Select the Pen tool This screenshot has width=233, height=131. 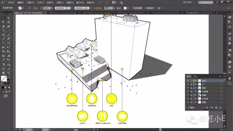tap(3, 27)
